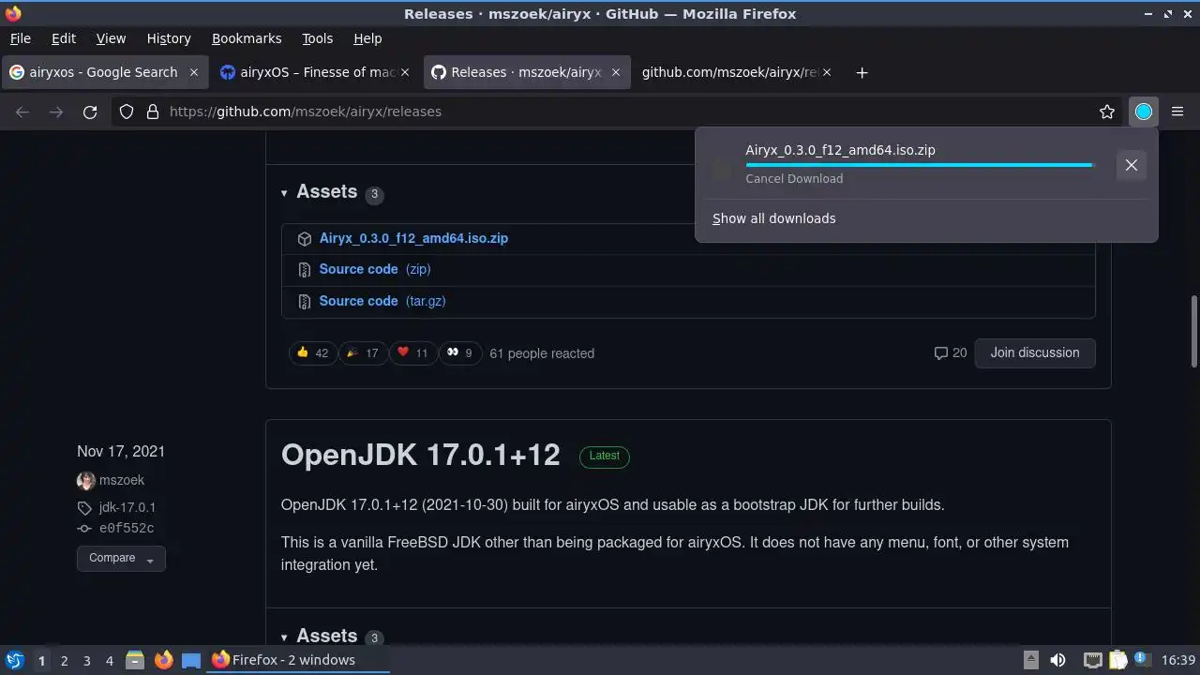
Task: Open the removable media eject tray icon
Action: pyautogui.click(x=1030, y=660)
